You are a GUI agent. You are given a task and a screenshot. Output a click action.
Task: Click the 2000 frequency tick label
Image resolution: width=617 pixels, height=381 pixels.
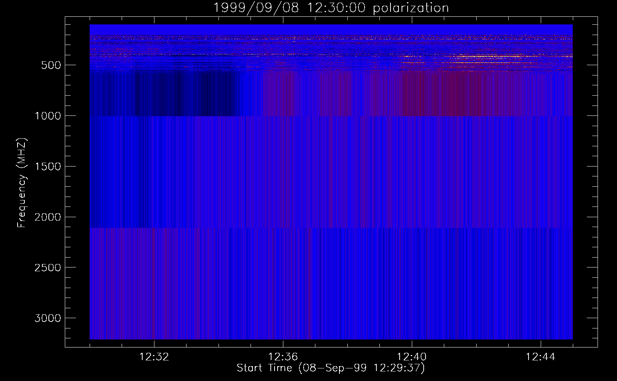(48, 217)
